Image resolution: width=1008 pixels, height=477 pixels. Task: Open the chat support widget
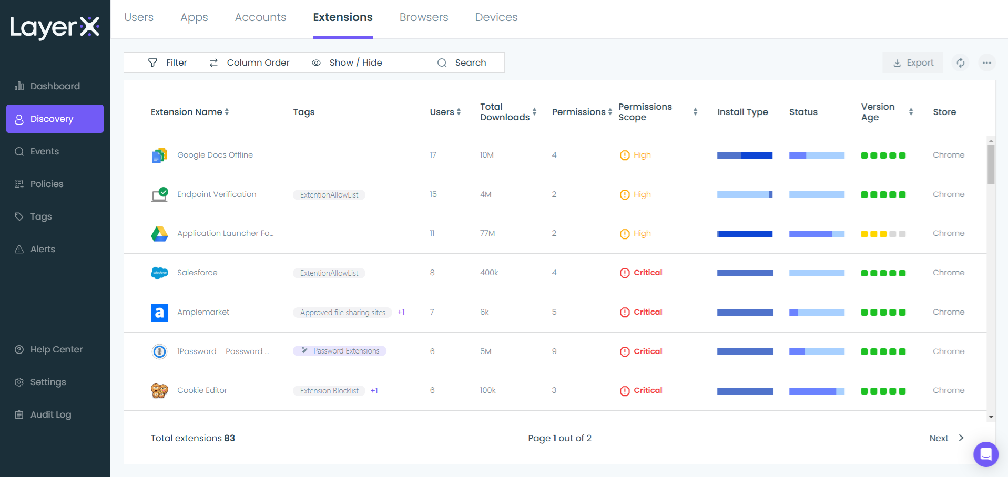986,454
